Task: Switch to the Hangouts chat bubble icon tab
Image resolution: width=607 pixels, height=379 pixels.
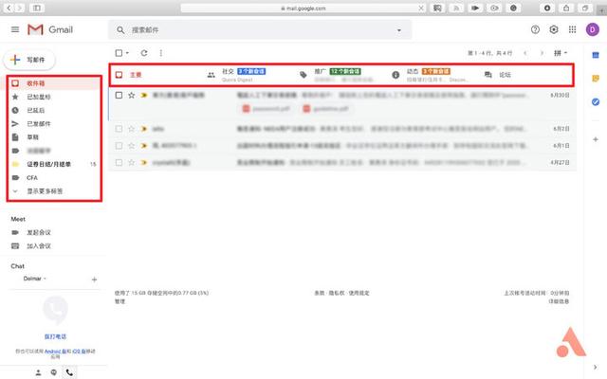Action: coord(54,372)
